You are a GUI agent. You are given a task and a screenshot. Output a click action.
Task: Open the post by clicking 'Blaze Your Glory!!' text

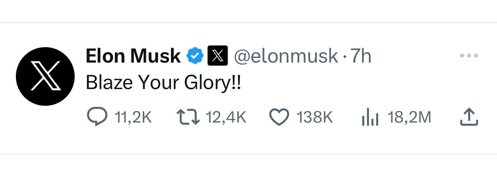pyautogui.click(x=163, y=84)
